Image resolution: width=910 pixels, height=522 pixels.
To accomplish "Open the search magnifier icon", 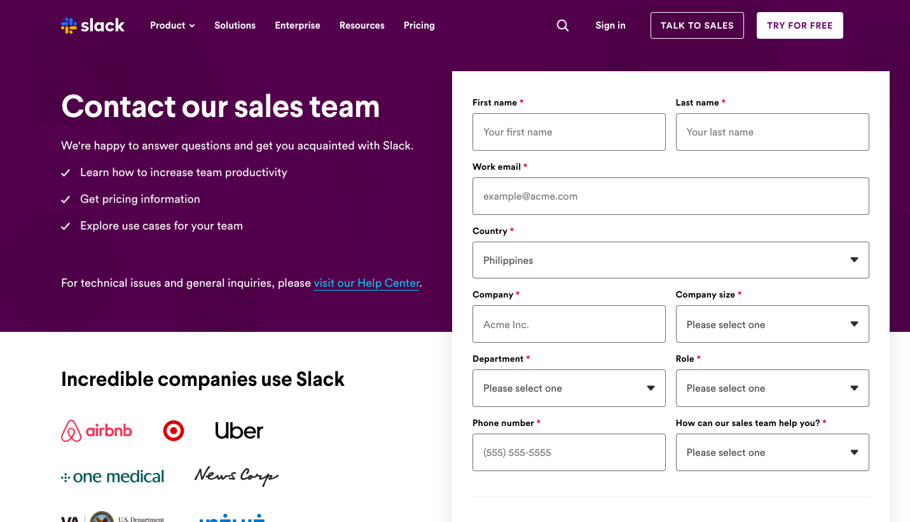I will 563,25.
